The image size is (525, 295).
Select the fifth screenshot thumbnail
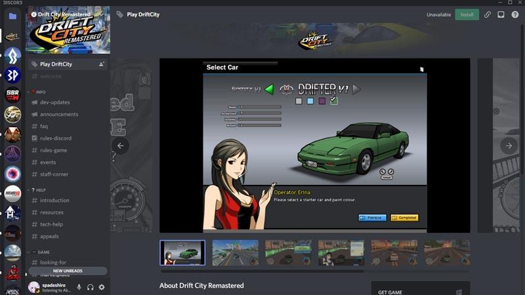pos(394,253)
